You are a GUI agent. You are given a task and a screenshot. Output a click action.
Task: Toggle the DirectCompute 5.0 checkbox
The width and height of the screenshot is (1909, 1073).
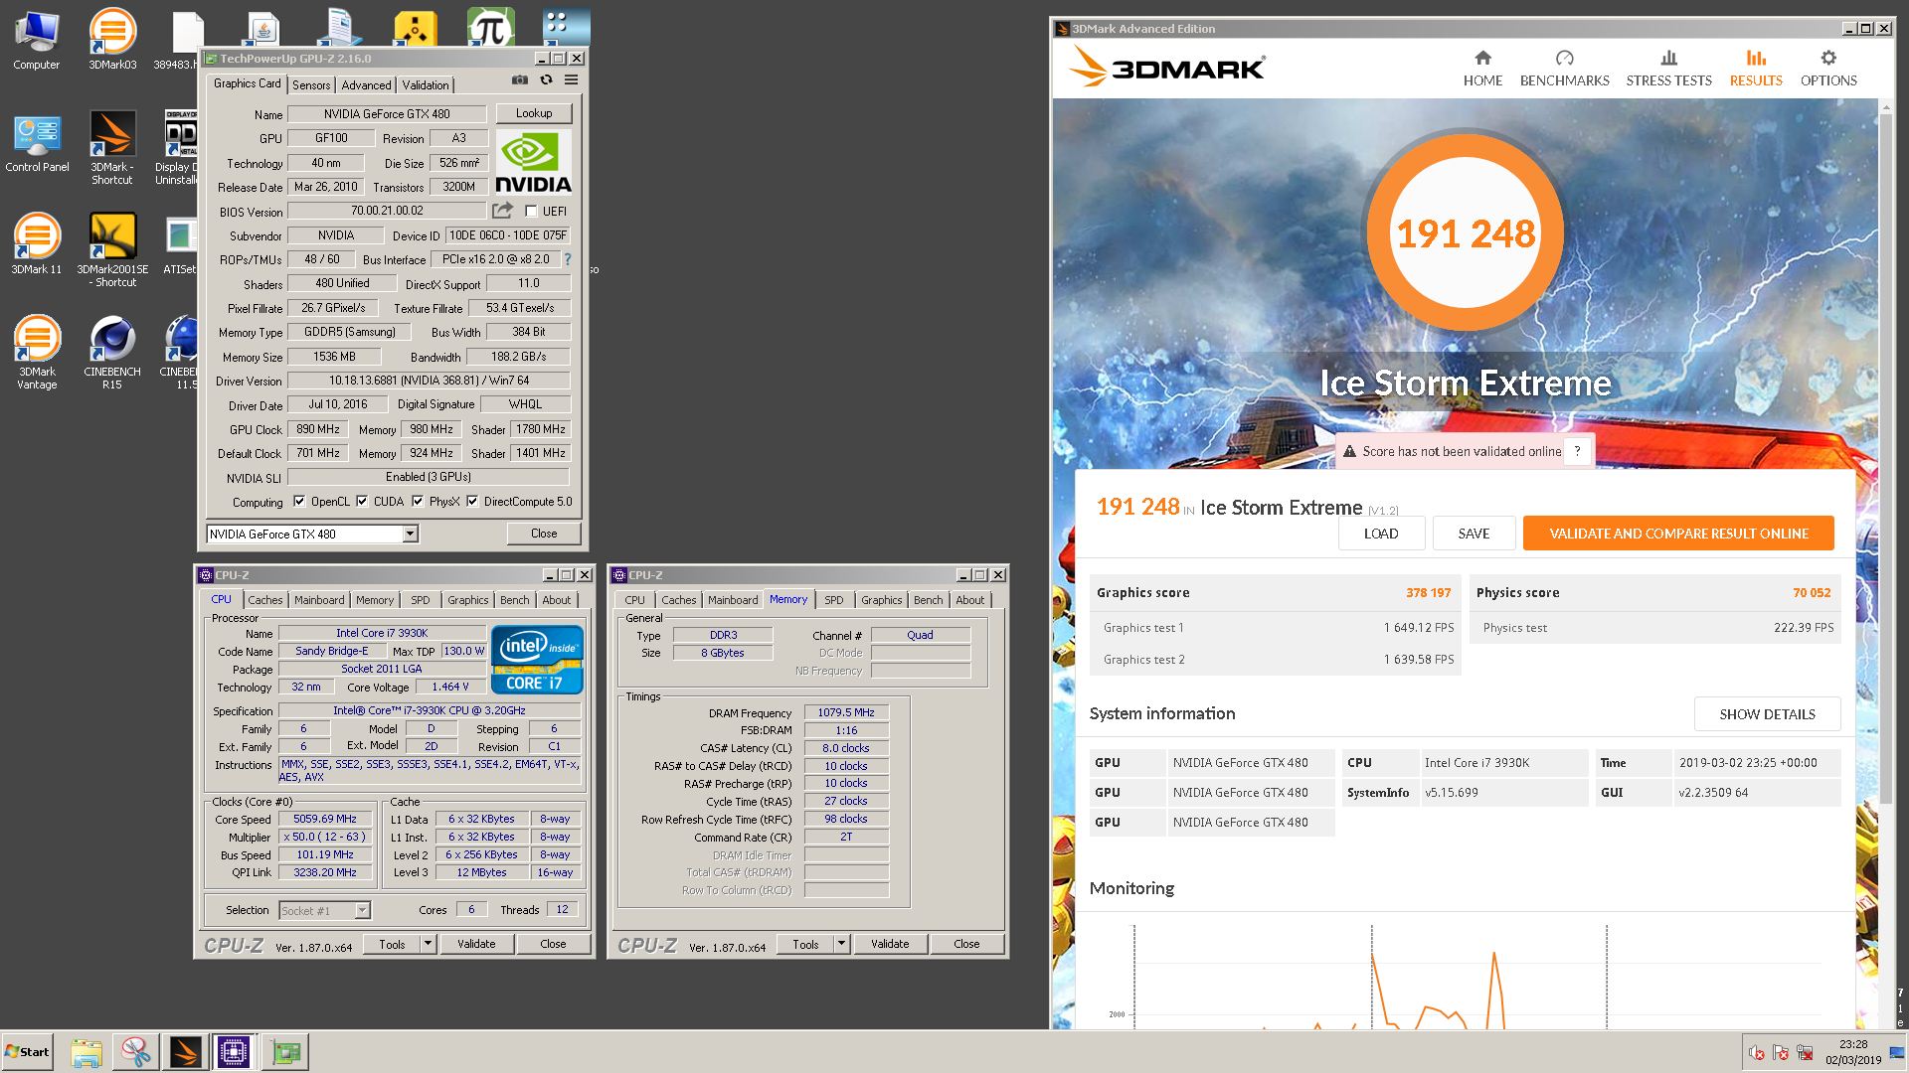(x=472, y=502)
